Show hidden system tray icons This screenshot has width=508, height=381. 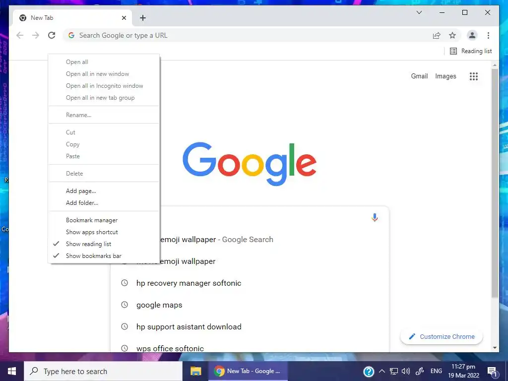381,371
